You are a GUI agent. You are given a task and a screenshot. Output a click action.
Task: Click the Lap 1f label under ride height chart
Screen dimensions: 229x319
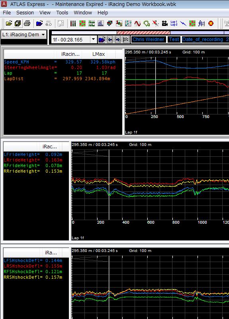click(78, 238)
